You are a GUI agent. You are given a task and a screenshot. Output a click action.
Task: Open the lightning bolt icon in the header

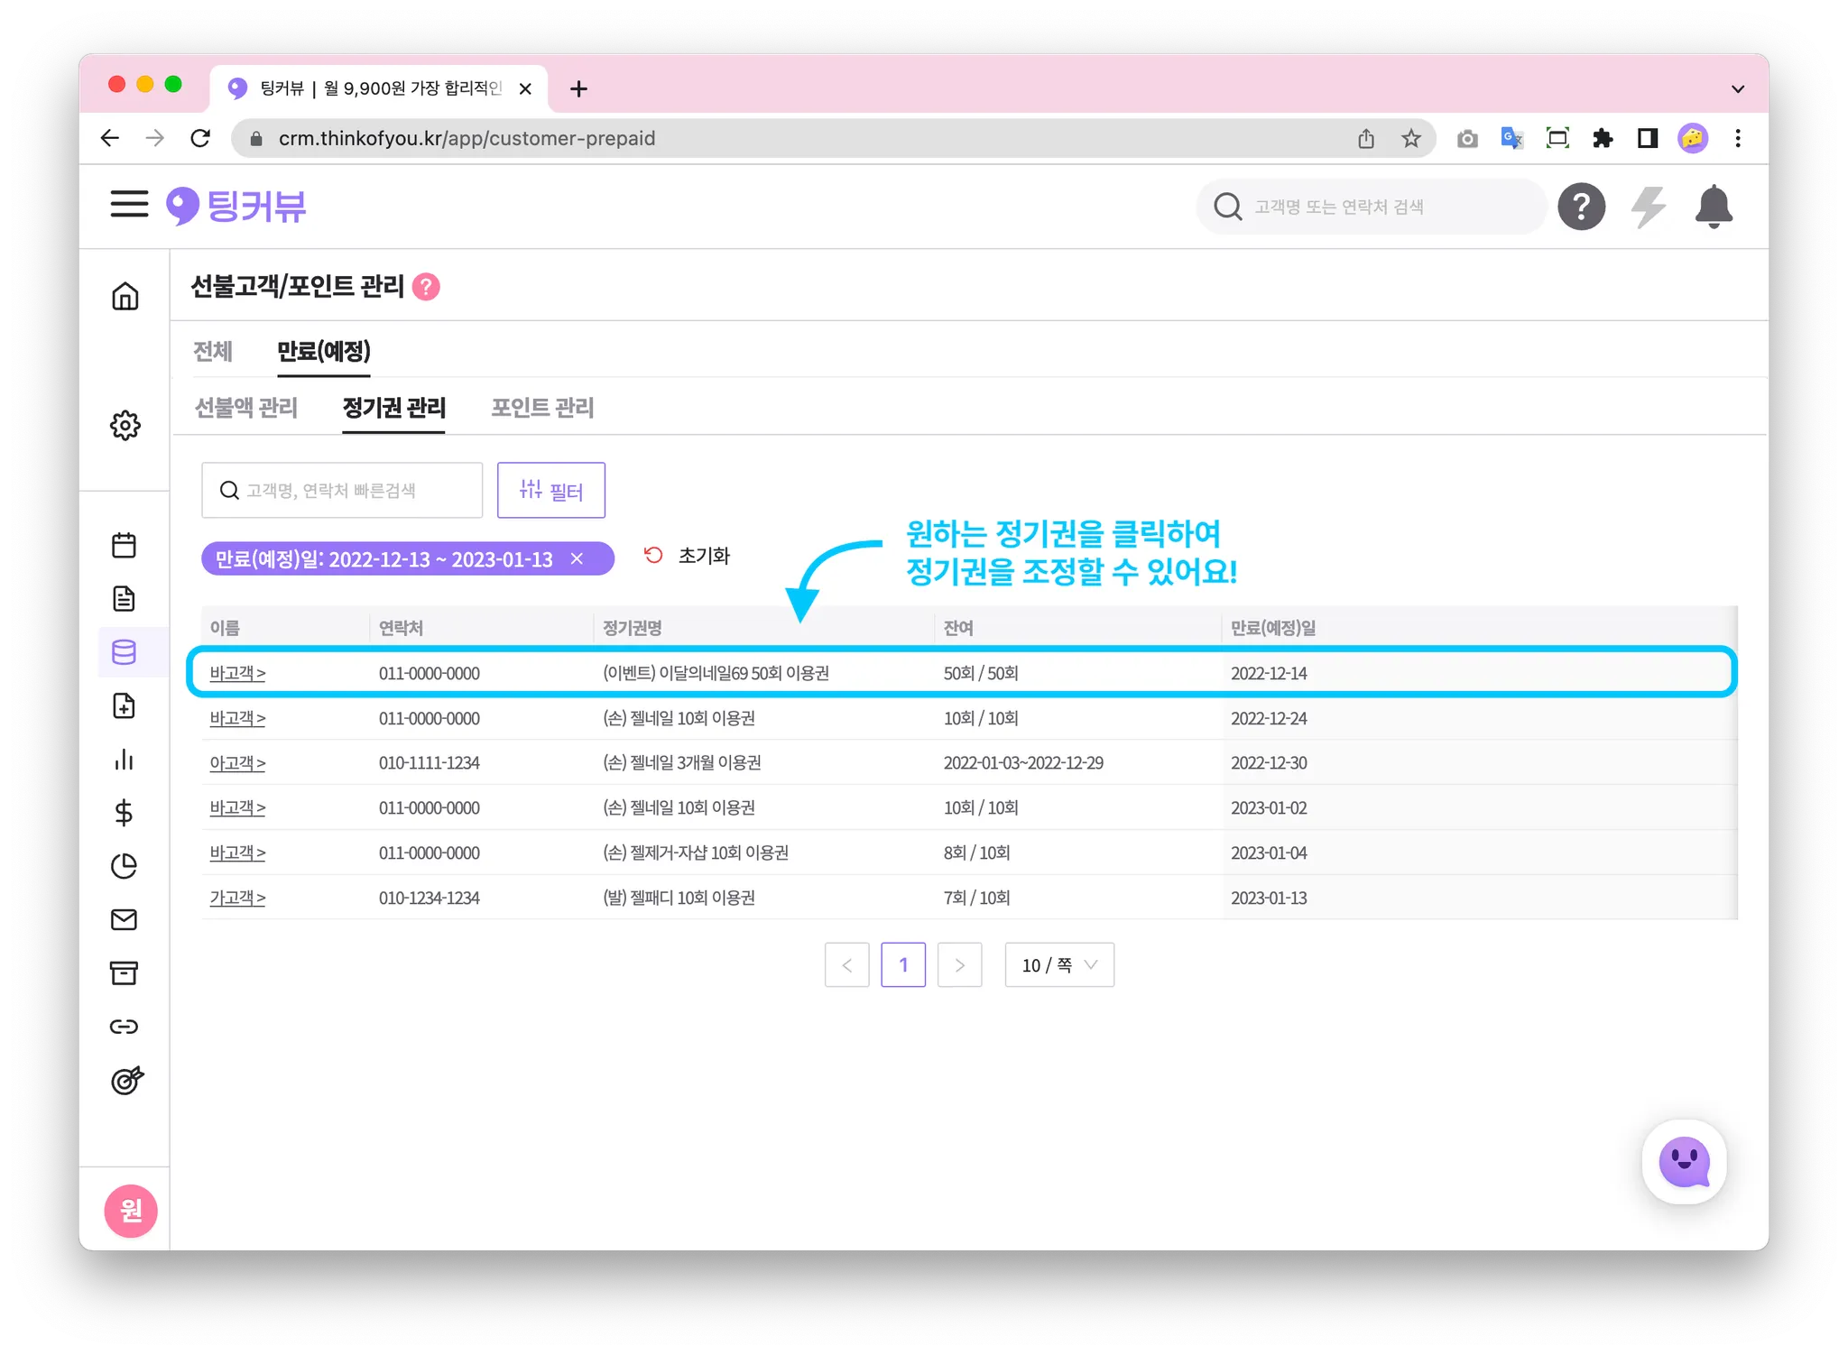(1648, 207)
